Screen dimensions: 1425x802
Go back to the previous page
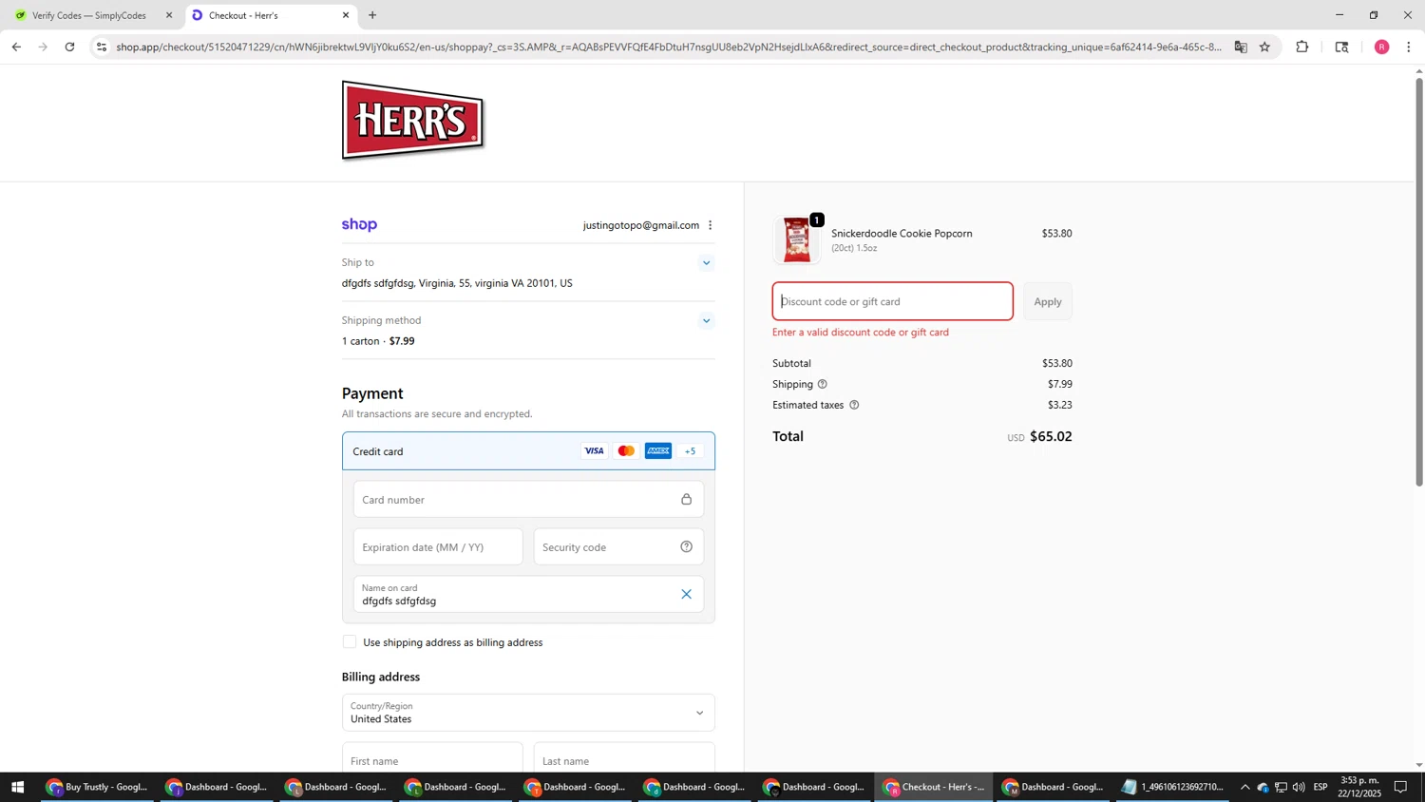16,47
